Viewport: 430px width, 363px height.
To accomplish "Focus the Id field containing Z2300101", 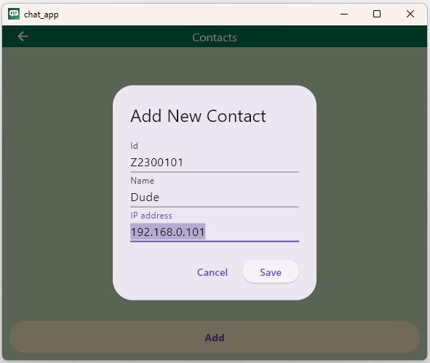I will coord(215,163).
